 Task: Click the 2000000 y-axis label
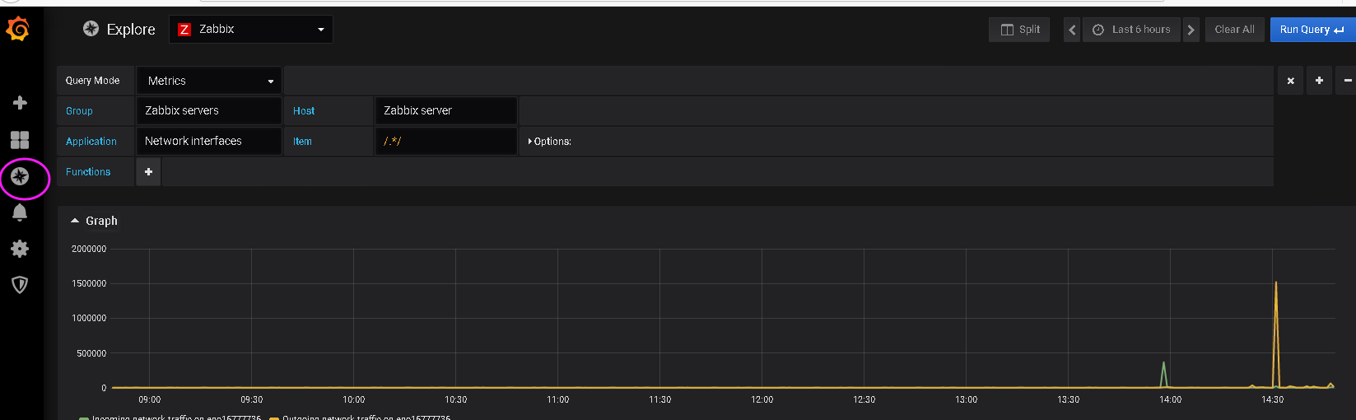click(89, 249)
